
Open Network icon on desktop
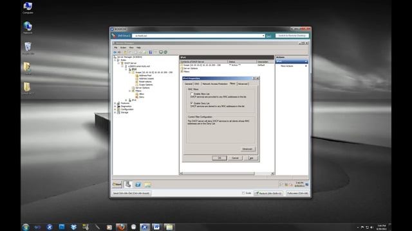(28, 28)
